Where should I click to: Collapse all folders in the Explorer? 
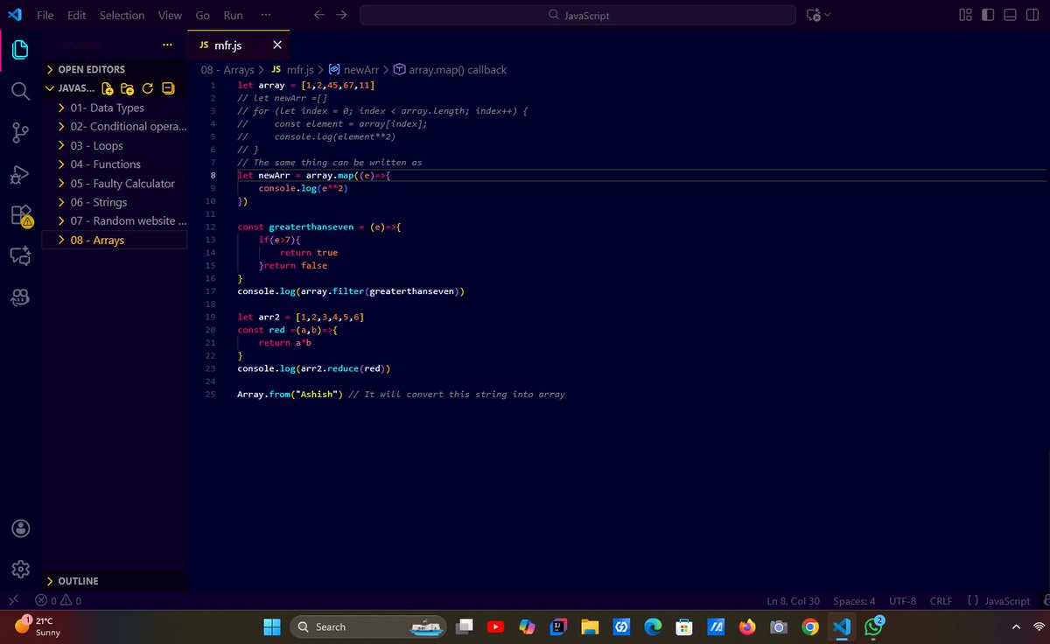tap(167, 87)
